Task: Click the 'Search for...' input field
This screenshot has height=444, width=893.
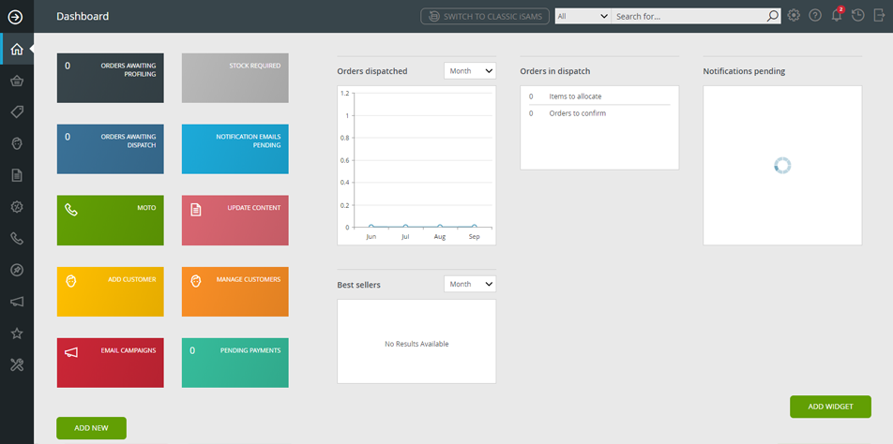Action: click(689, 16)
